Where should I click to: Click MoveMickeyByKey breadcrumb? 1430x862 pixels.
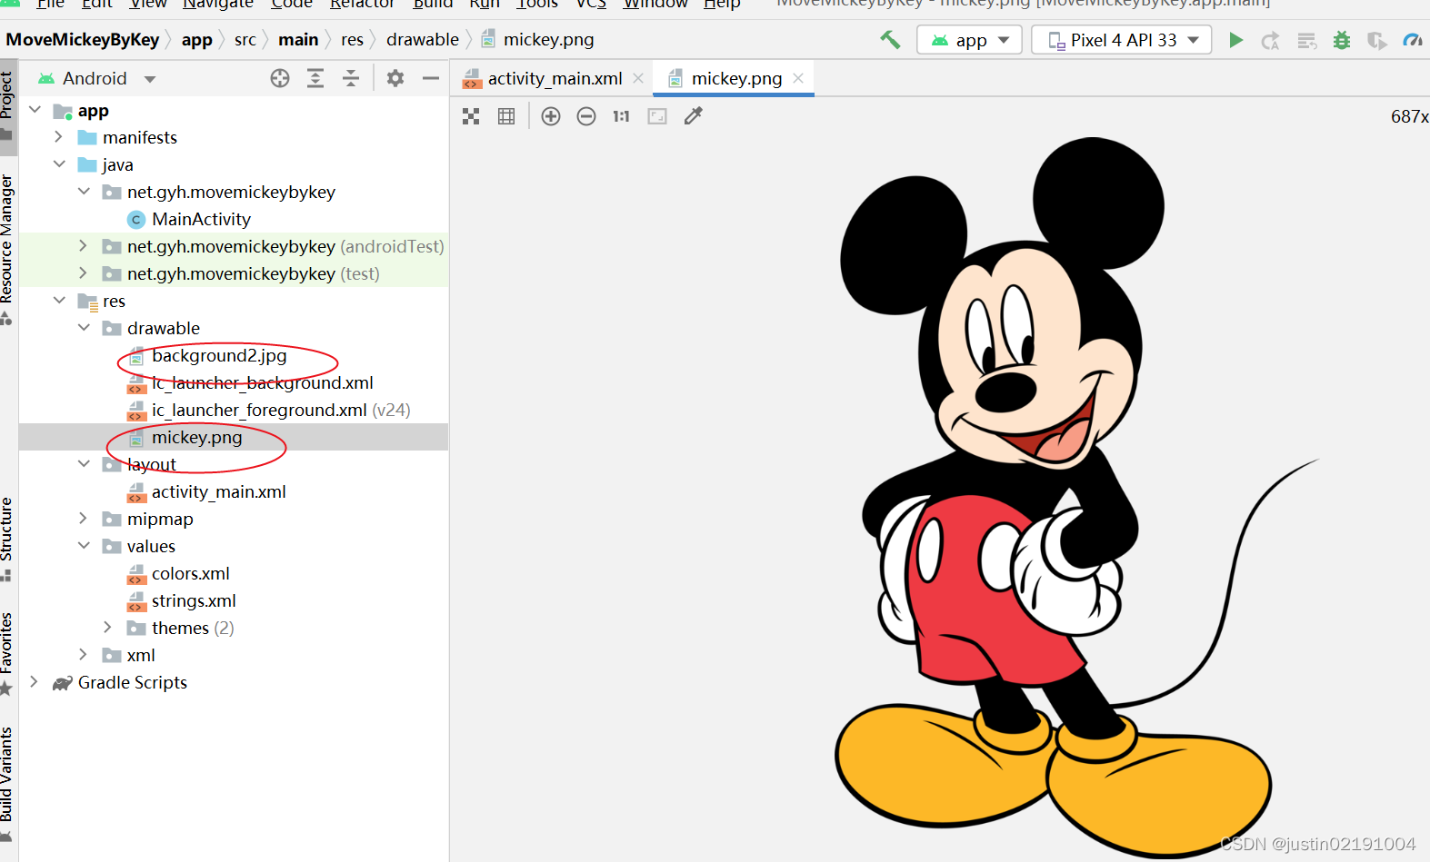pos(83,40)
